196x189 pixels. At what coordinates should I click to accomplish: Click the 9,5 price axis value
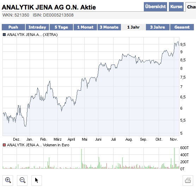183,44
